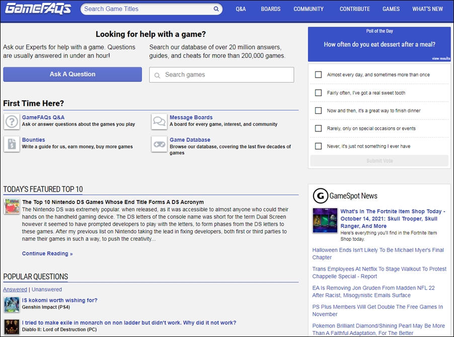Click the Continue Reading link
This screenshot has height=337, width=454.
click(47, 253)
